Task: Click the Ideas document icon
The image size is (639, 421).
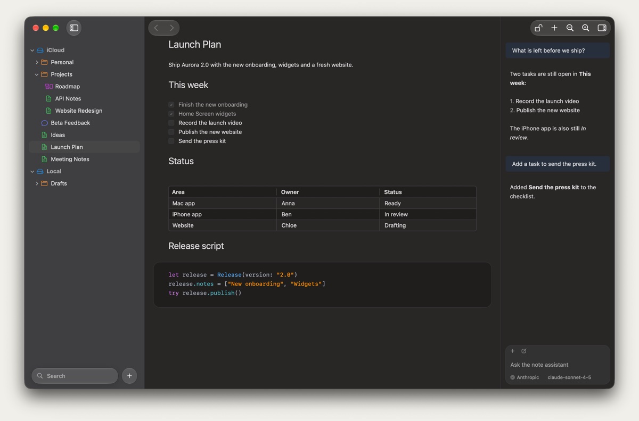Action: (44, 135)
